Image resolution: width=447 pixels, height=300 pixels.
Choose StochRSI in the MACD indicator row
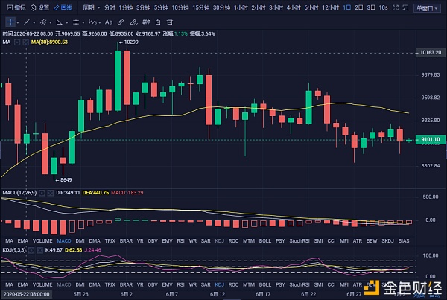299,241
